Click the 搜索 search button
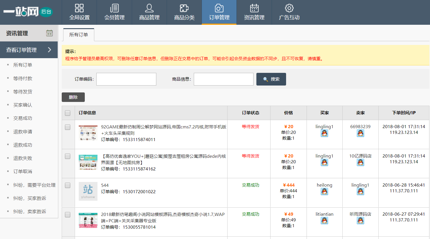This screenshot has height=239, width=430. tap(271, 79)
